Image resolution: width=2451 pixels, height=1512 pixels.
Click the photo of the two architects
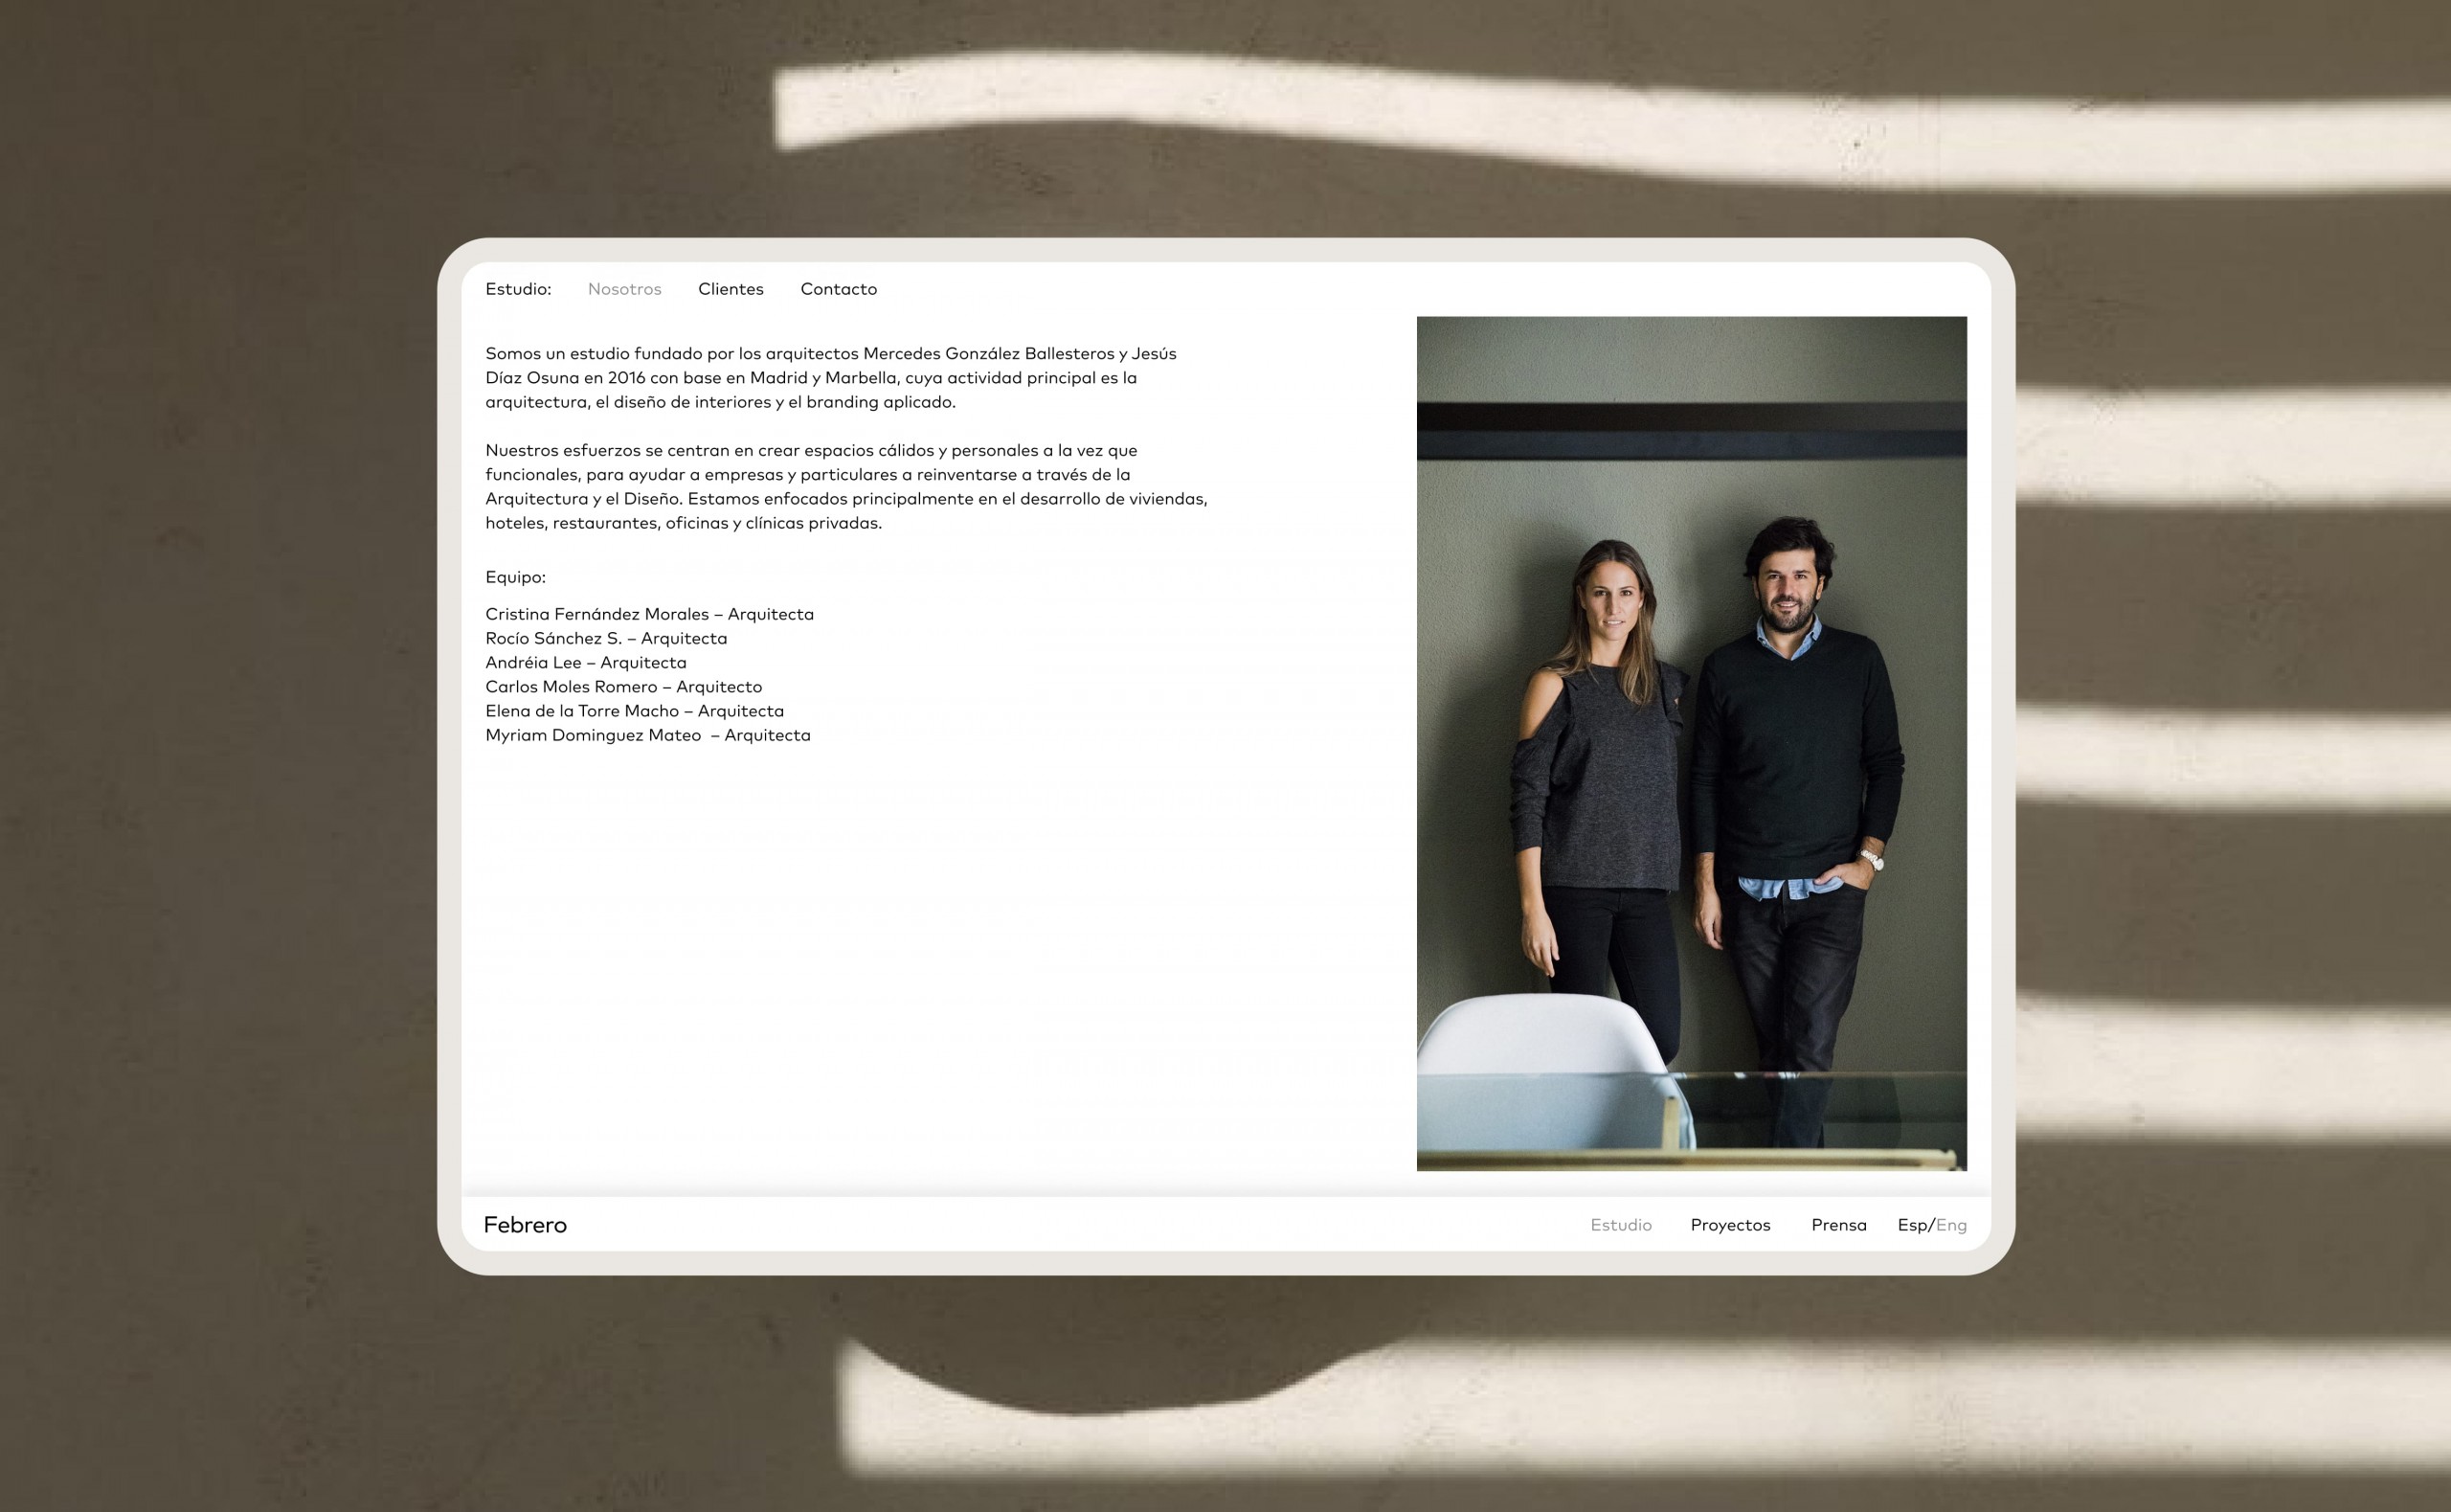(x=1690, y=743)
